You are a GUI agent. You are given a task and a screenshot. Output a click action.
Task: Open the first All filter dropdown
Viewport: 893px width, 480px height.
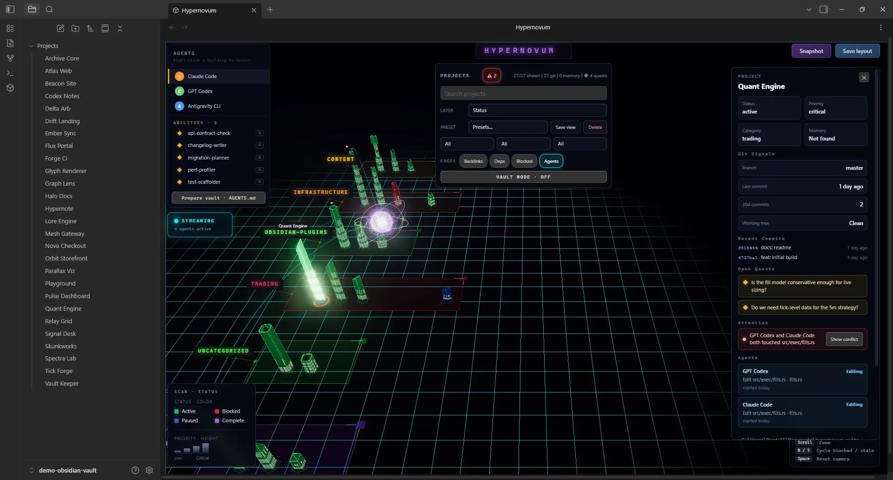[467, 144]
